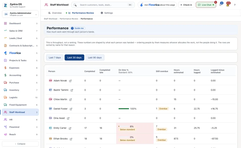241x148 pixels.
Task: Click the +16.75 value in Daniel Foster's row
Action: (214, 109)
